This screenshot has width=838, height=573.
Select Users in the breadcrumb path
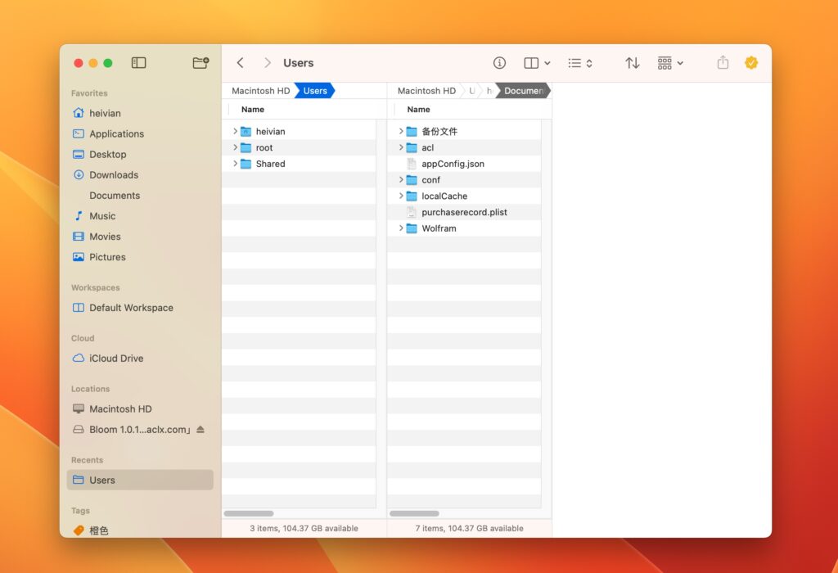pos(315,90)
